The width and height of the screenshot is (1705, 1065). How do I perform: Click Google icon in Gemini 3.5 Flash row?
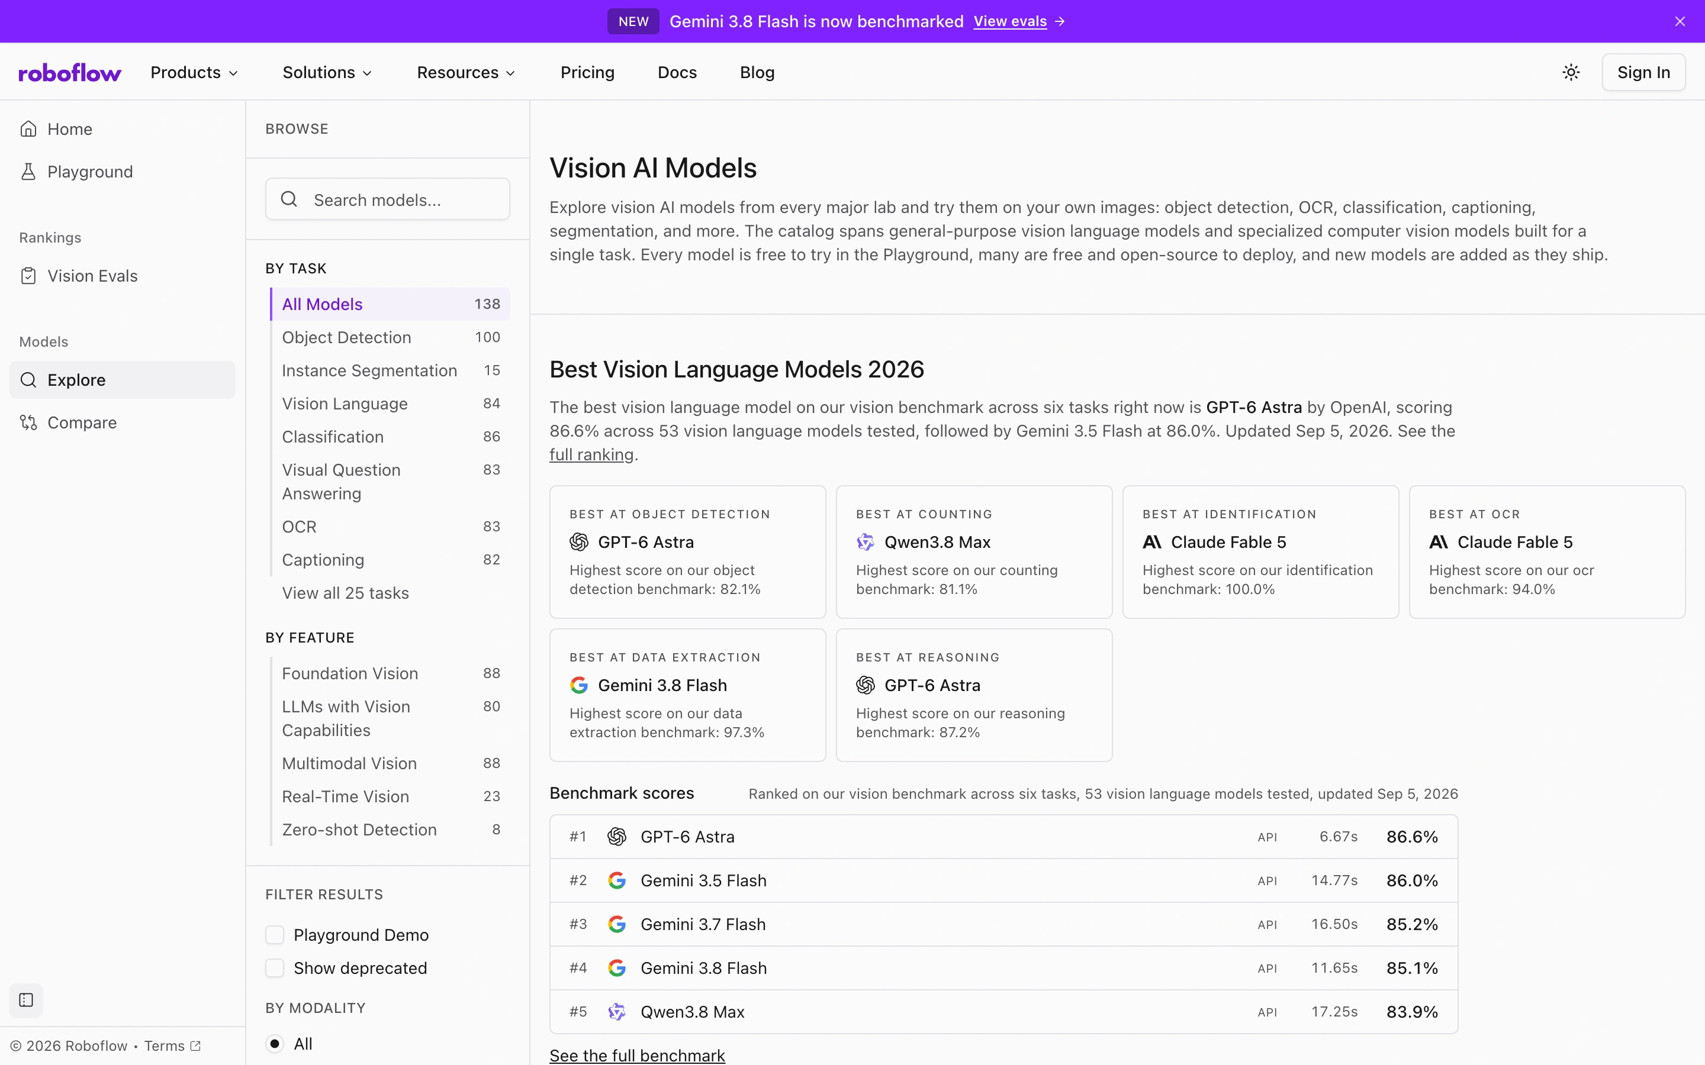tap(617, 880)
